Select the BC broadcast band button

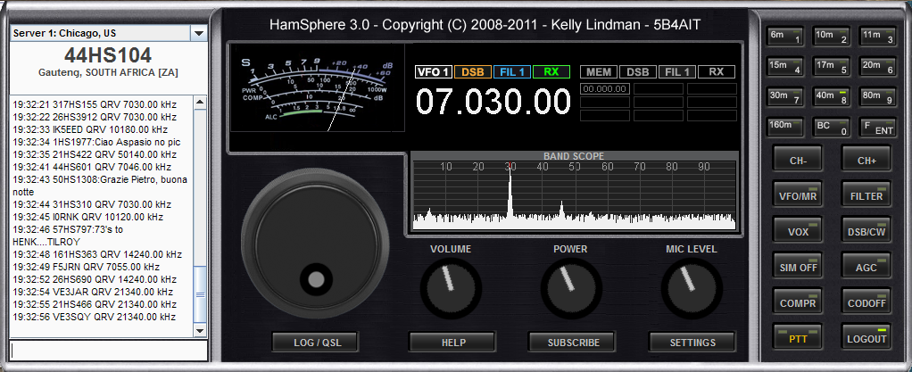click(831, 127)
